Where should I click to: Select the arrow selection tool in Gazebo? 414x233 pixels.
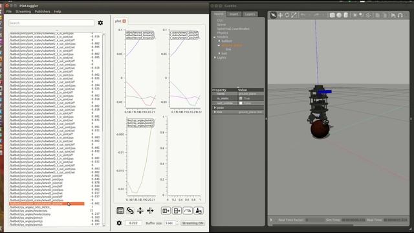pyautogui.click(x=273, y=16)
